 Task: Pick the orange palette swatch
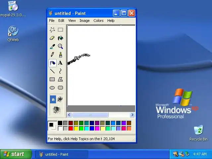(x=129, y=128)
